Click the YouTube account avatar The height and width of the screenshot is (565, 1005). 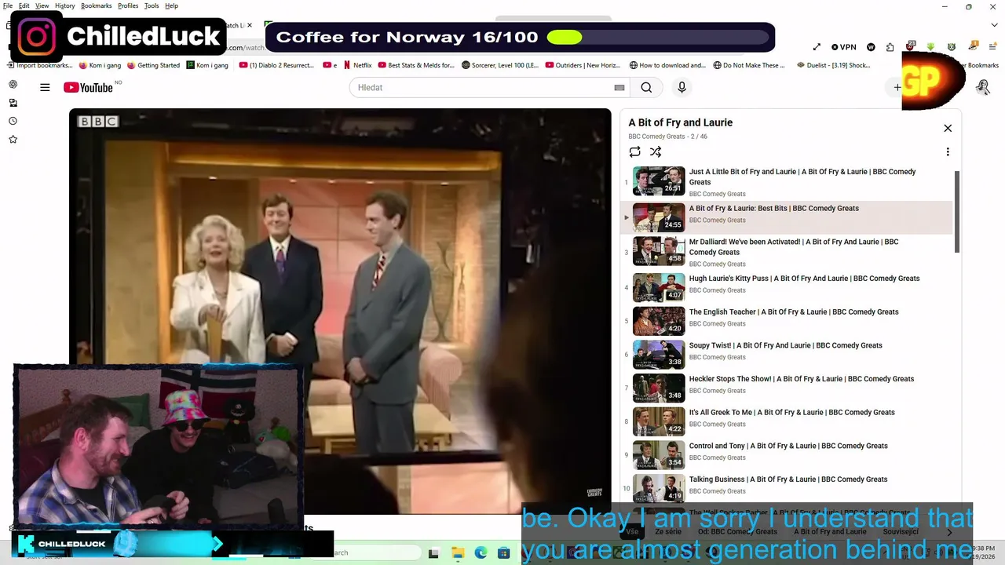click(x=982, y=88)
